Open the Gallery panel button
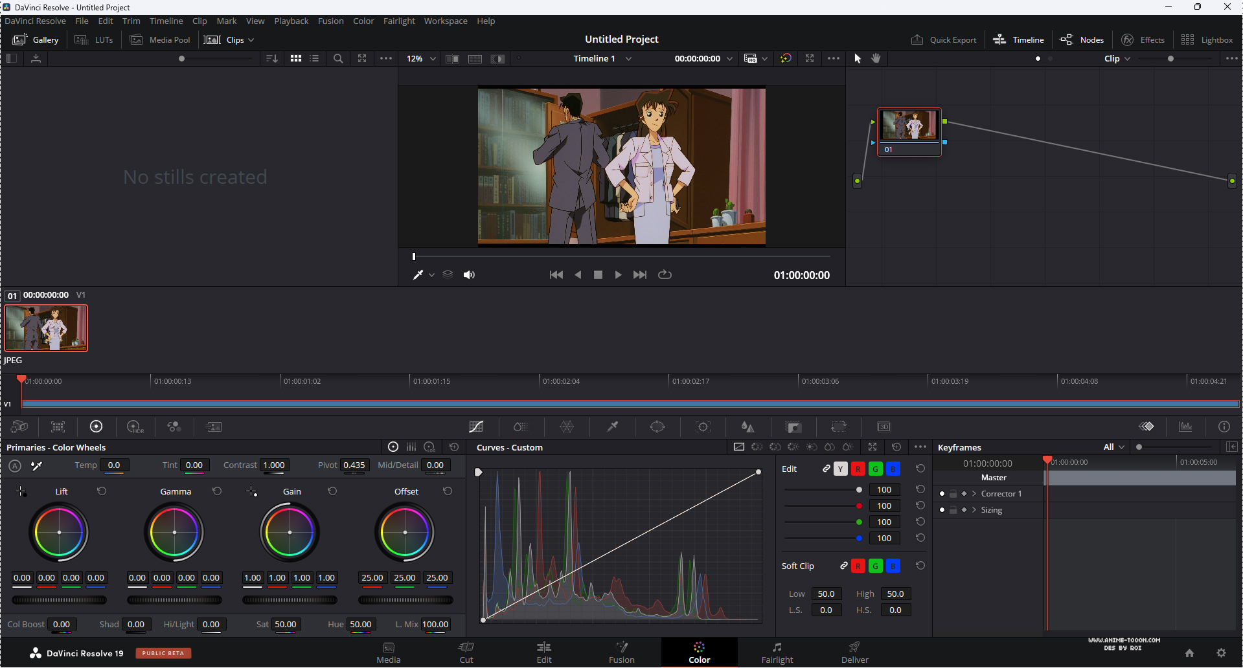Screen dimensions: 1243x668 36,39
